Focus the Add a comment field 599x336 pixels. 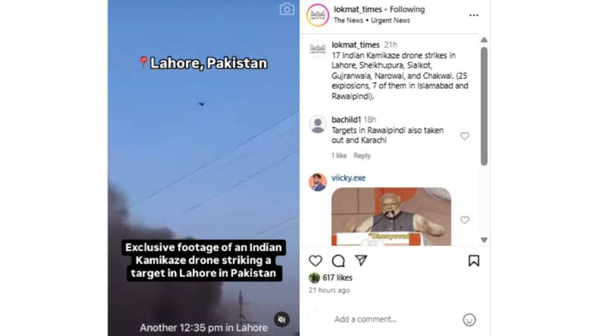tap(395, 319)
